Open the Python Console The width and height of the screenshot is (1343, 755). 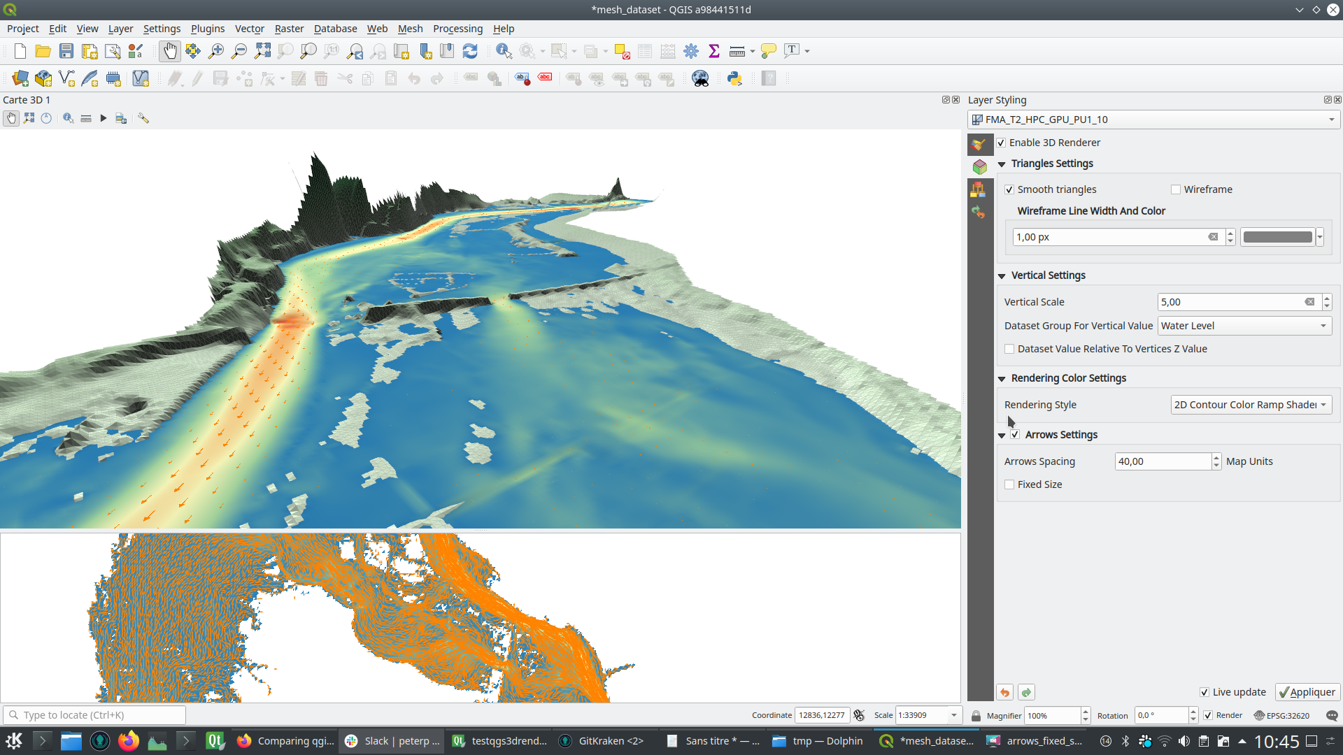734,78
